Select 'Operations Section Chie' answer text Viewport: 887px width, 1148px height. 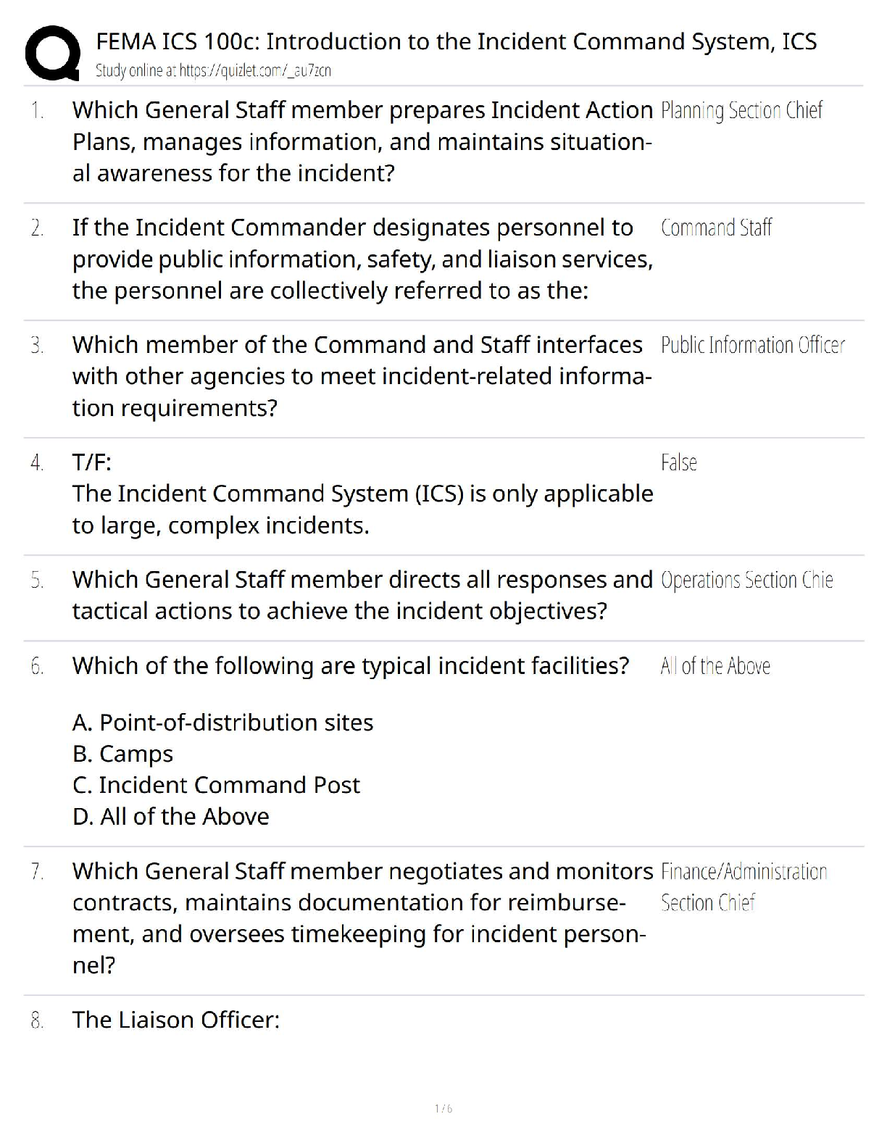(746, 581)
